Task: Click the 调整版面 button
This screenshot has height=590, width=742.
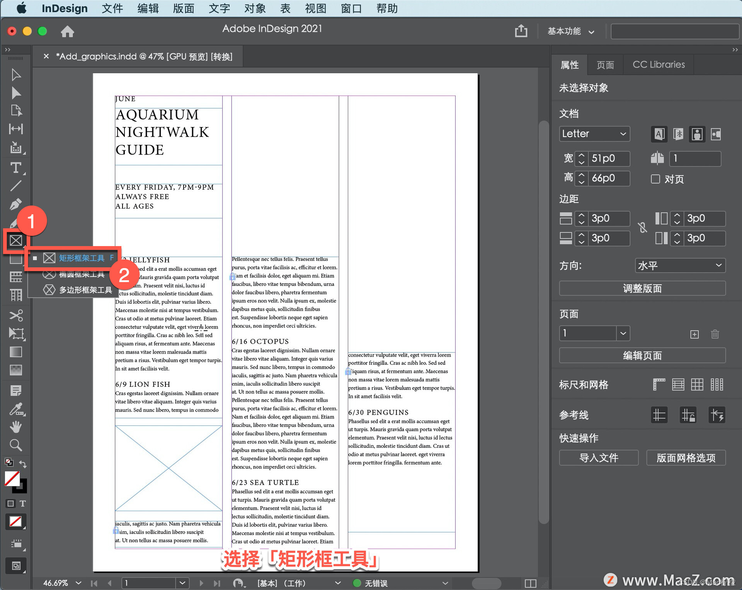Action: pyautogui.click(x=642, y=288)
